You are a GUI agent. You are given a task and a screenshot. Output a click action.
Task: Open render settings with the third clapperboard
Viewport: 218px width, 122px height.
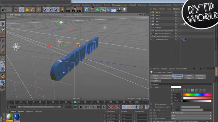(x=79, y=10)
